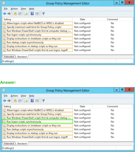Open the Action menu in the Answer window
Screen dimensions: 135x152
[x=14, y=96]
